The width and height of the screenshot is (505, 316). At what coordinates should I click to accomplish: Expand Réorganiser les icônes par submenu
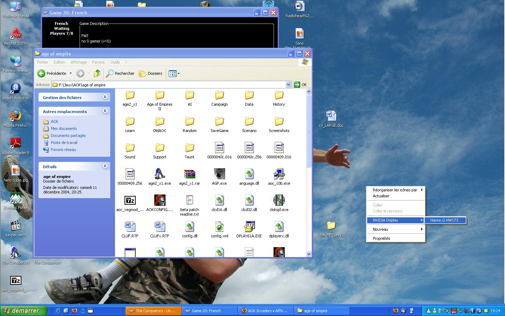click(x=396, y=190)
